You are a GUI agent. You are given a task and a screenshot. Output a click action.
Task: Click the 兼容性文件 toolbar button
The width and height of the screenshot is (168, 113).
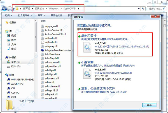point(57,15)
